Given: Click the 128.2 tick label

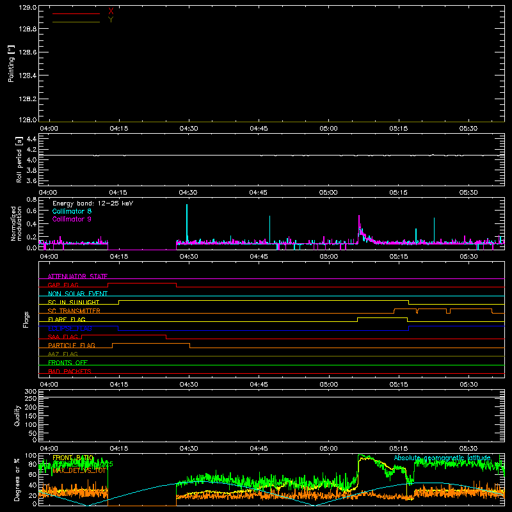Looking at the screenshot, I should pyautogui.click(x=28, y=99).
